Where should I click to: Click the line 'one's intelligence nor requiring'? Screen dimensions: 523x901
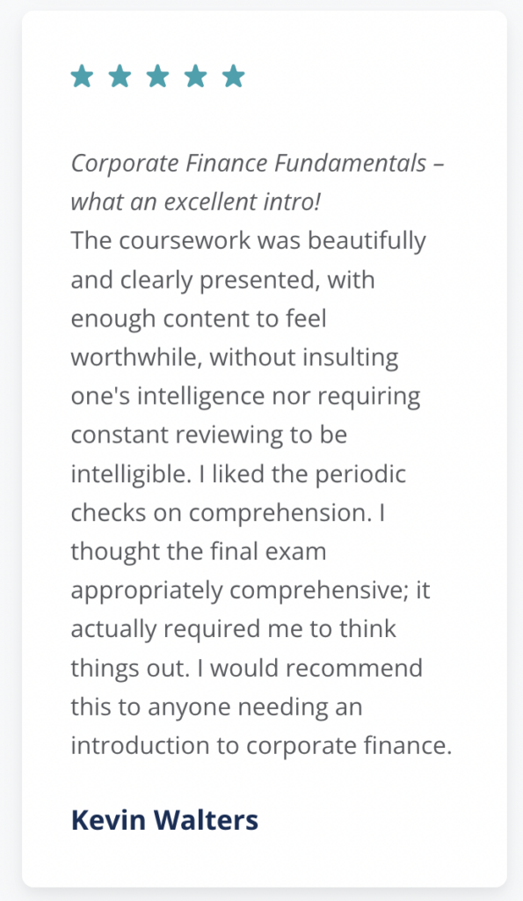[246, 397]
